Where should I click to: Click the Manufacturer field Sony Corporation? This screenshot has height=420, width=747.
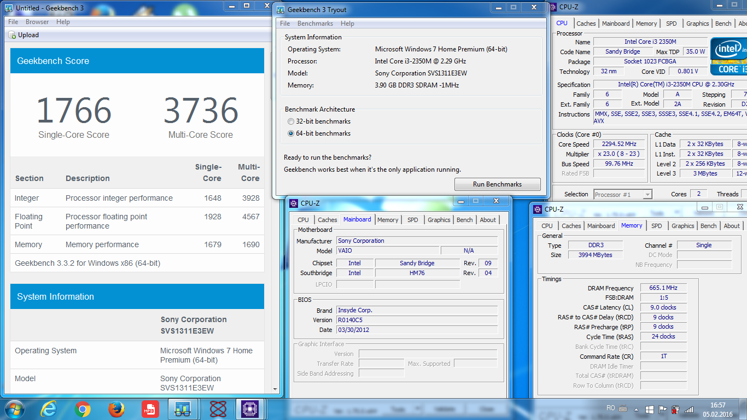click(417, 241)
